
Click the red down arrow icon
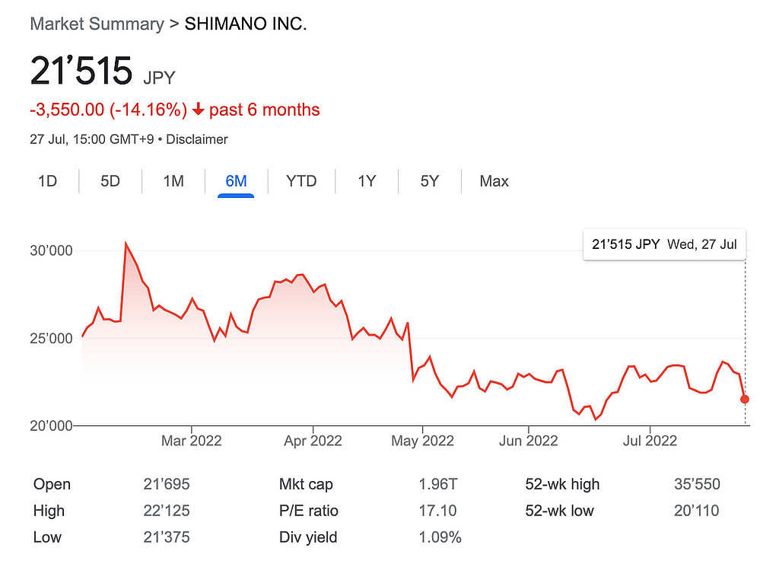pos(199,110)
